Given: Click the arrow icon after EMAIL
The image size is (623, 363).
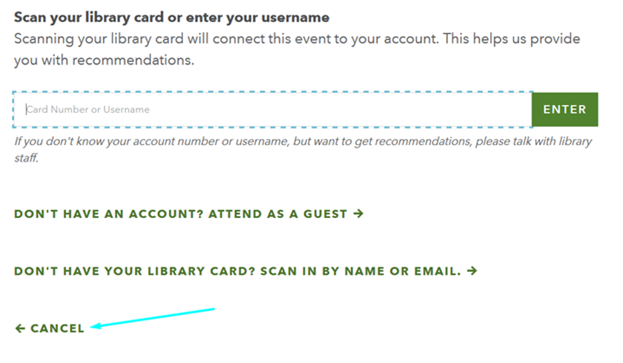Looking at the screenshot, I should (x=473, y=271).
